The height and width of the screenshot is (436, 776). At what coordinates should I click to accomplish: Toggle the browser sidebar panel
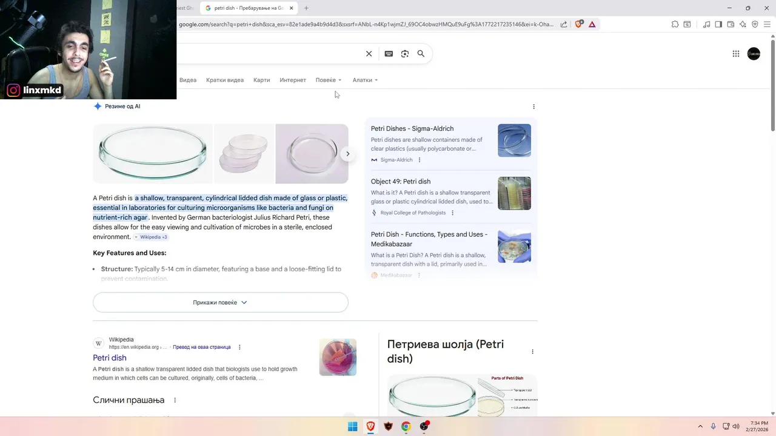(x=718, y=24)
